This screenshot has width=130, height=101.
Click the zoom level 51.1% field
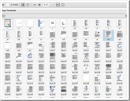coord(46,5)
